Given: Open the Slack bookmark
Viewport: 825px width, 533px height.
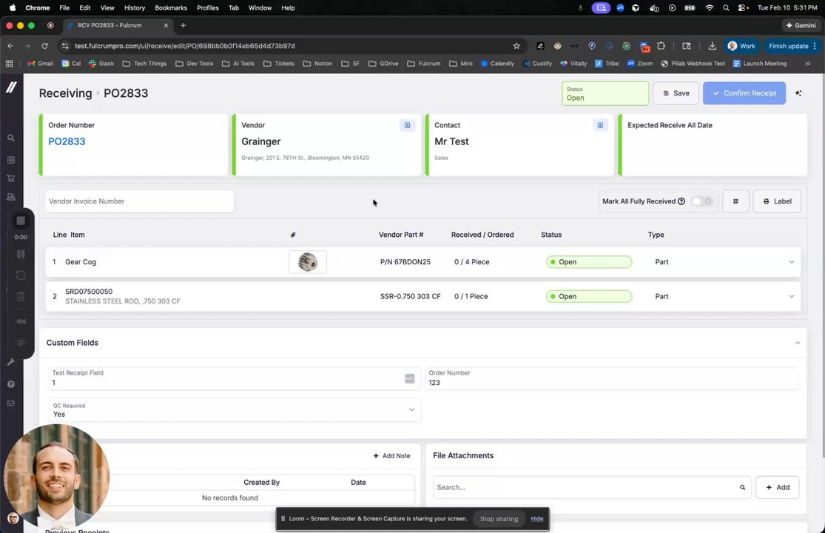Looking at the screenshot, I should pos(101,64).
